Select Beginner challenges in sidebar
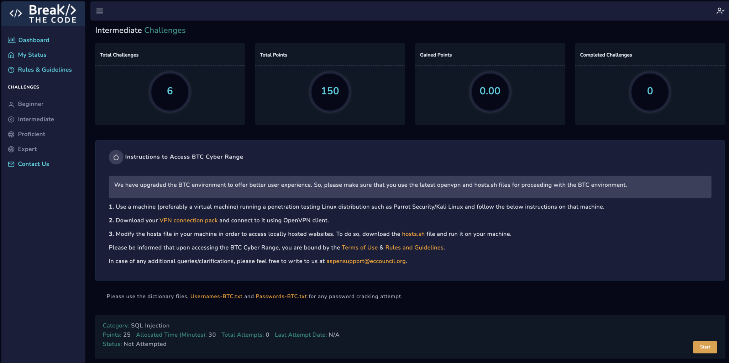 point(31,104)
